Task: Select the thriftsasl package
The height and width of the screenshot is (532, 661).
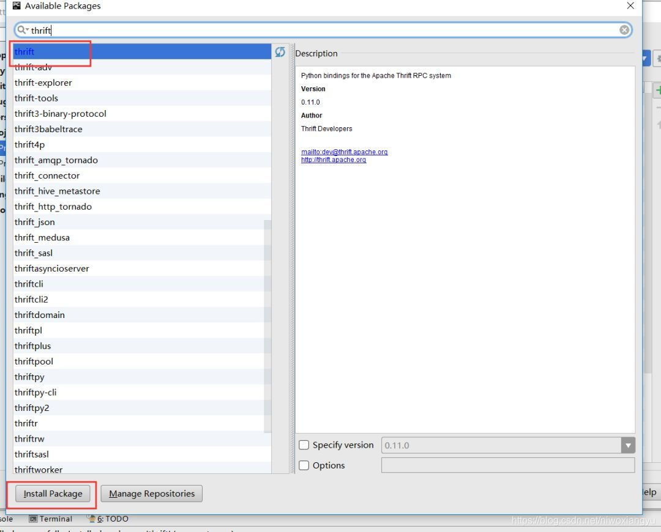Action: (x=142, y=454)
